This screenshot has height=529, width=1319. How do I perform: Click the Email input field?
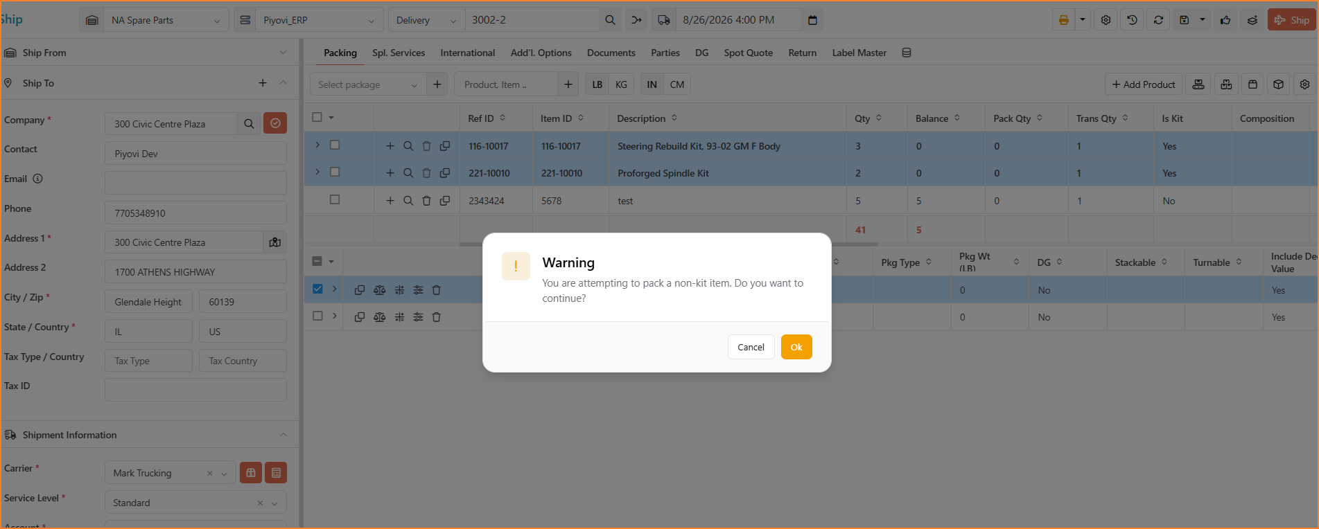(x=195, y=183)
